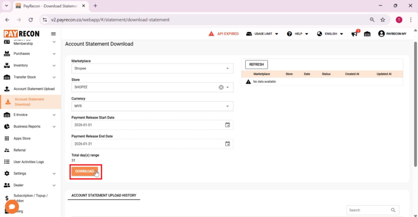Click the megaphone announcements icon
This screenshot has width=418, height=217.
pyautogui.click(x=354, y=34)
